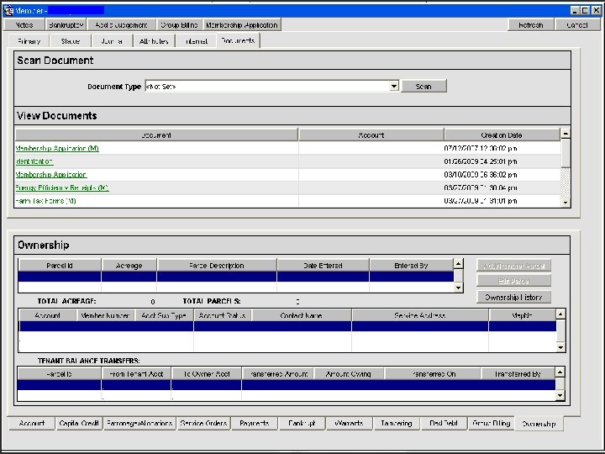Click the From Tenant Acct column header

pos(136,374)
